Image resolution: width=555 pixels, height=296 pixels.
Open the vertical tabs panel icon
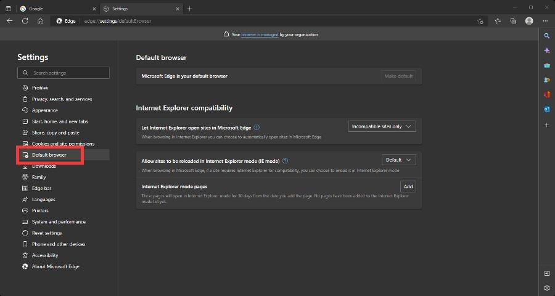pos(9,9)
